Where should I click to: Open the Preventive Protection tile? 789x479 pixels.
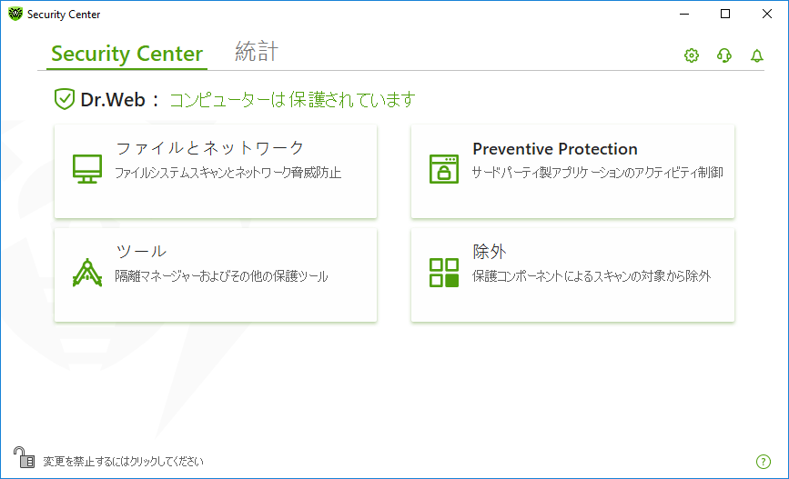(x=572, y=172)
